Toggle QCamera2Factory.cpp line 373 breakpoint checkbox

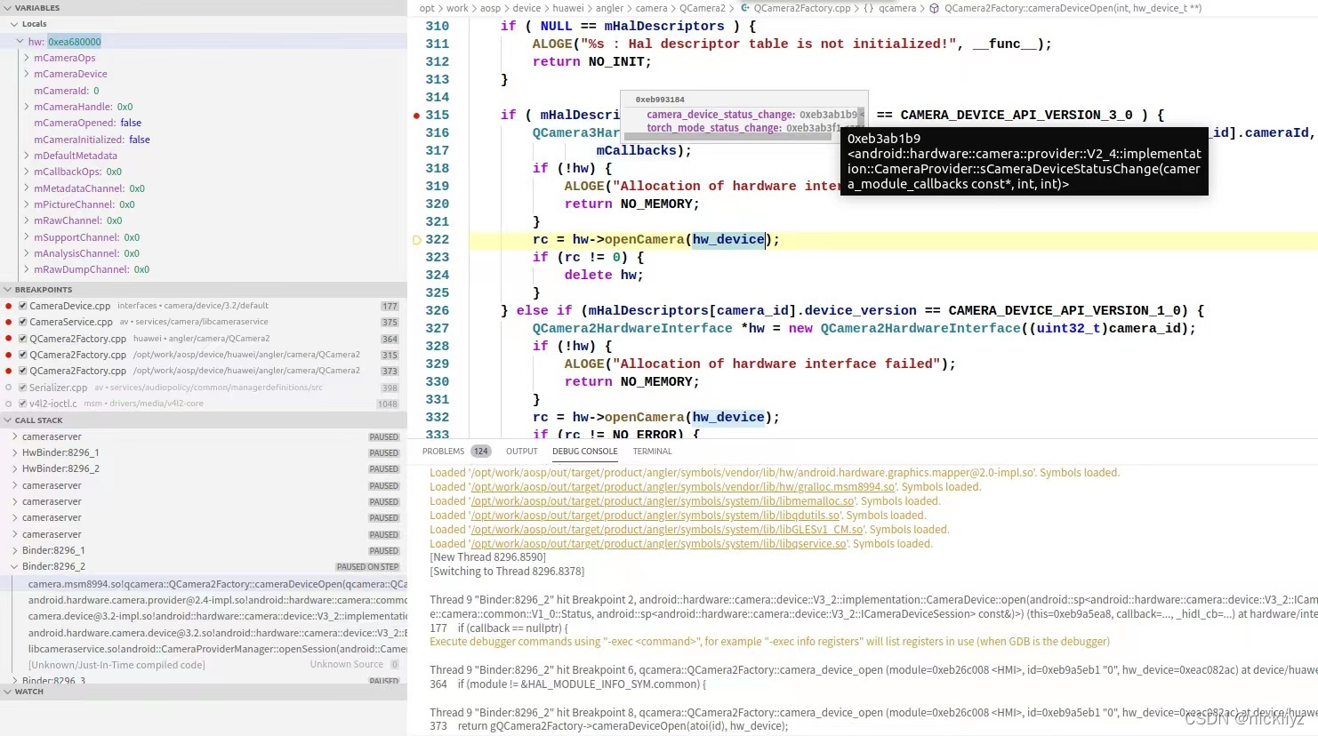(x=22, y=371)
